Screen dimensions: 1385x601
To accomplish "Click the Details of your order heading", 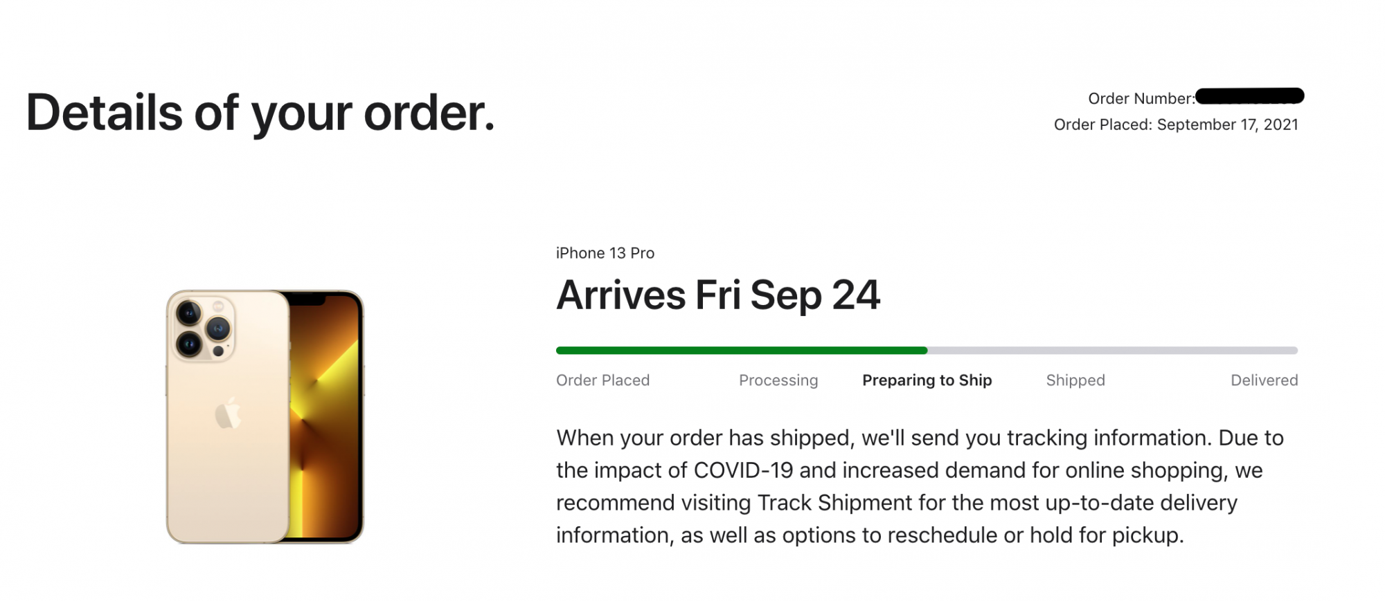I will tap(260, 113).
